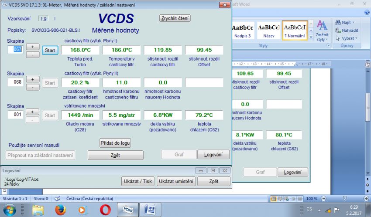Image resolution: width=371 pixels, height=217 pixels.
Task: Switch to VCDS taskbar button
Action: [128, 210]
